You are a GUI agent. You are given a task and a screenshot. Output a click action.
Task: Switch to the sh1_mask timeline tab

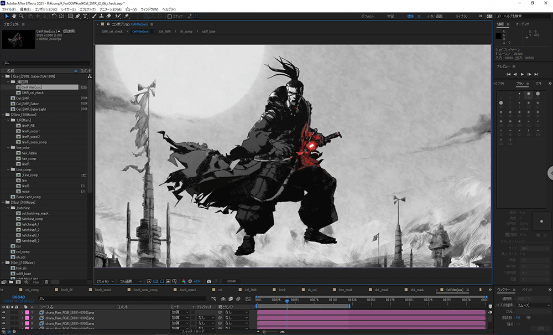[x=381, y=290]
